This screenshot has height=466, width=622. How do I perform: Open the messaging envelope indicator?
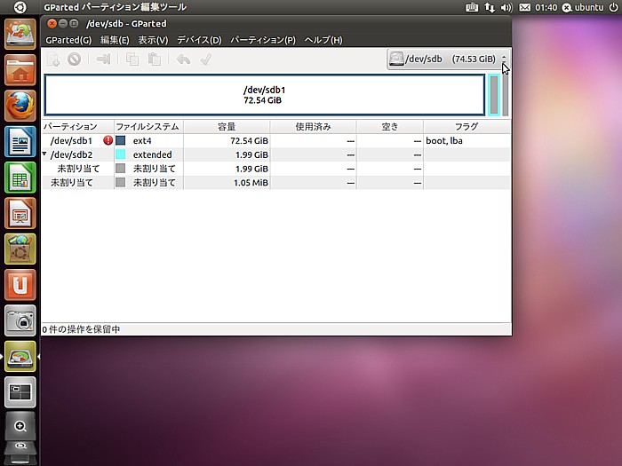[524, 7]
